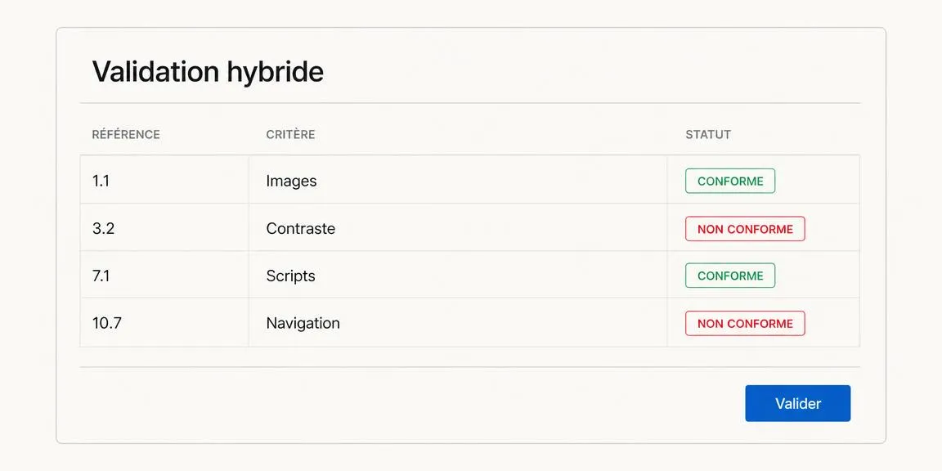Click the divider line below the heading
Screen dimensions: 942x471
470,103
